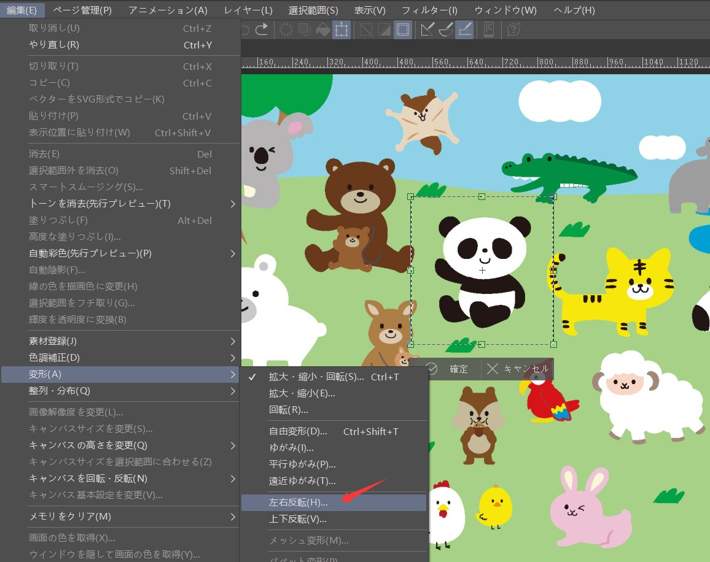Open the フィルター(I) menu
710x562 pixels.
tap(429, 10)
